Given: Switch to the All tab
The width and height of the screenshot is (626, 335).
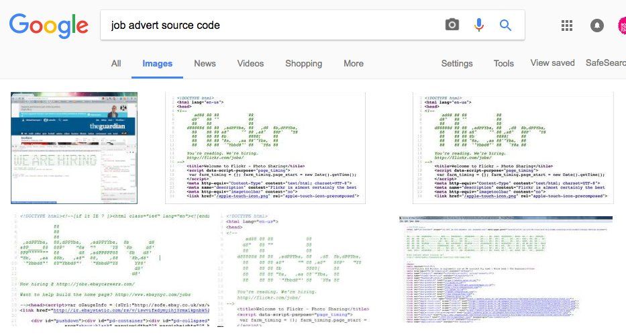Looking at the screenshot, I should (116, 64).
